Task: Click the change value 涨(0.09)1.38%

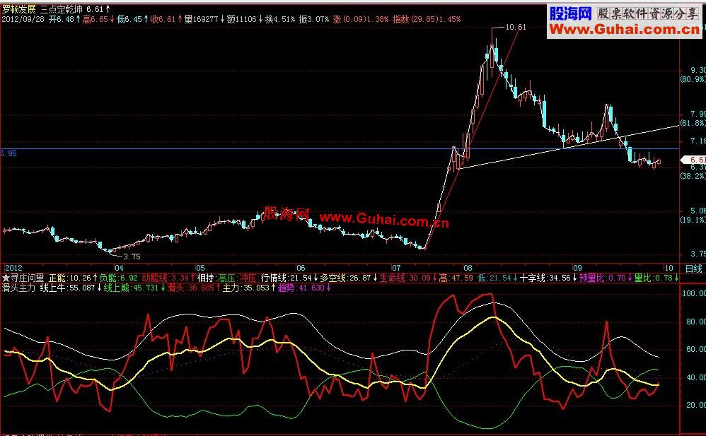Action: coord(361,19)
